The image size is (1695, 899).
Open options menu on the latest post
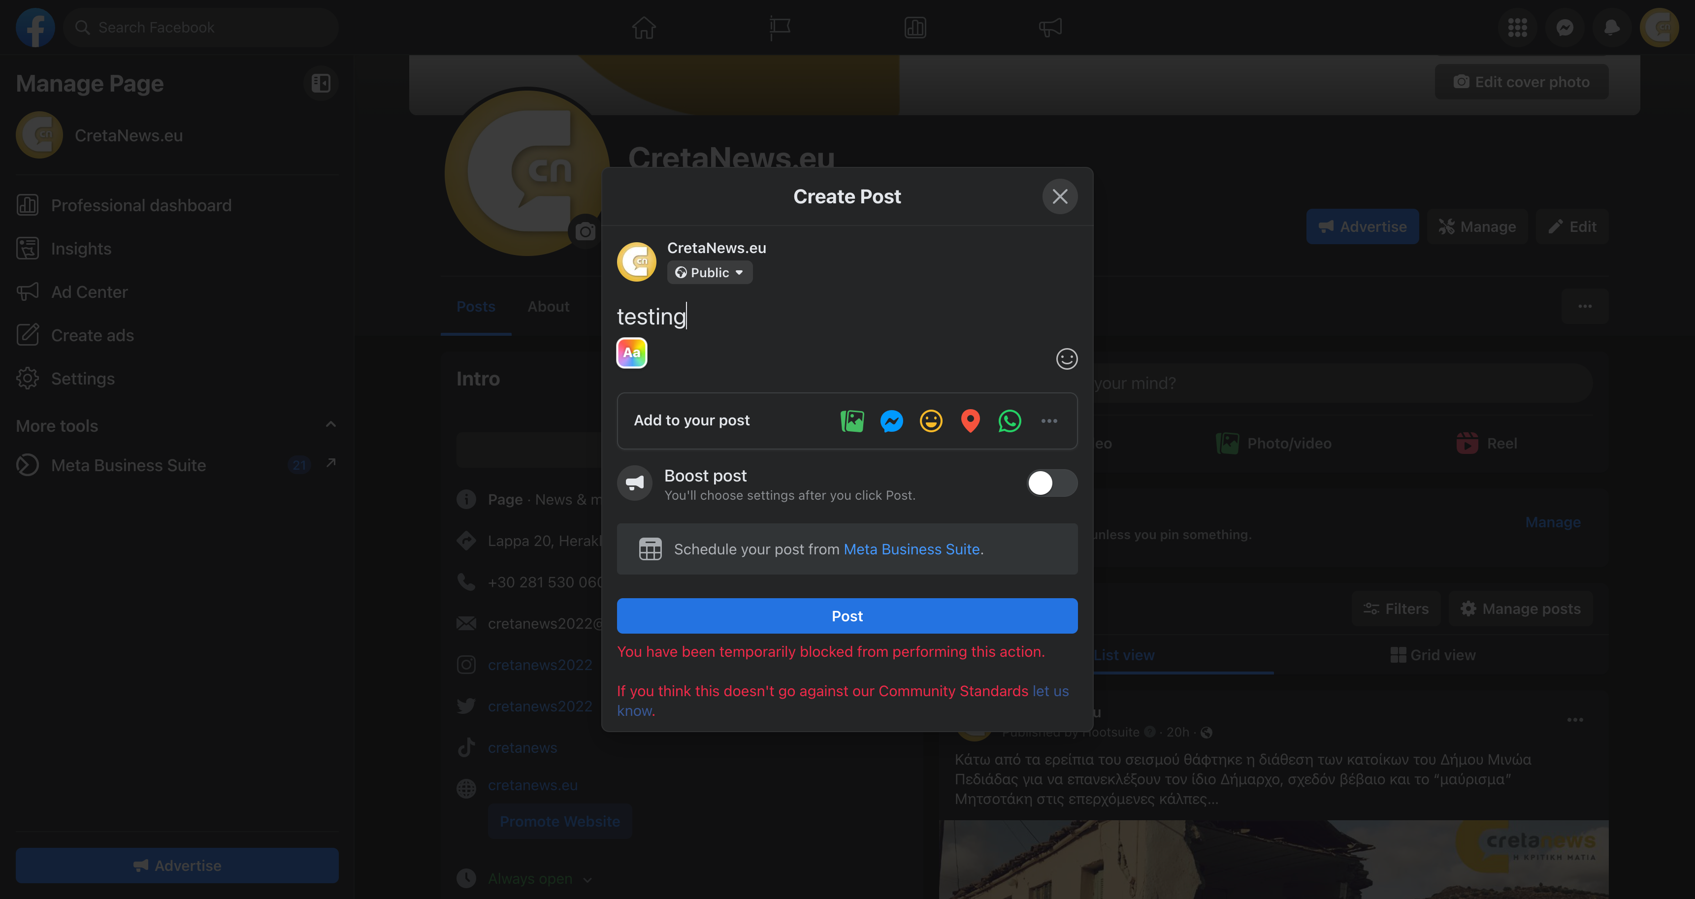pyautogui.click(x=1574, y=719)
